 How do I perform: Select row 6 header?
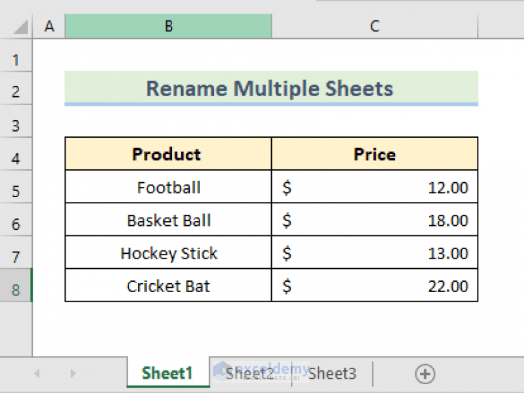pos(16,220)
